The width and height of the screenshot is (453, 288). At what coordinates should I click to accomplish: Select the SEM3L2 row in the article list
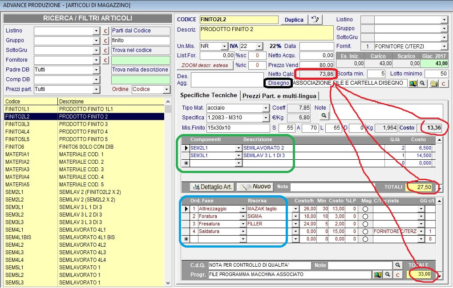click(x=84, y=215)
